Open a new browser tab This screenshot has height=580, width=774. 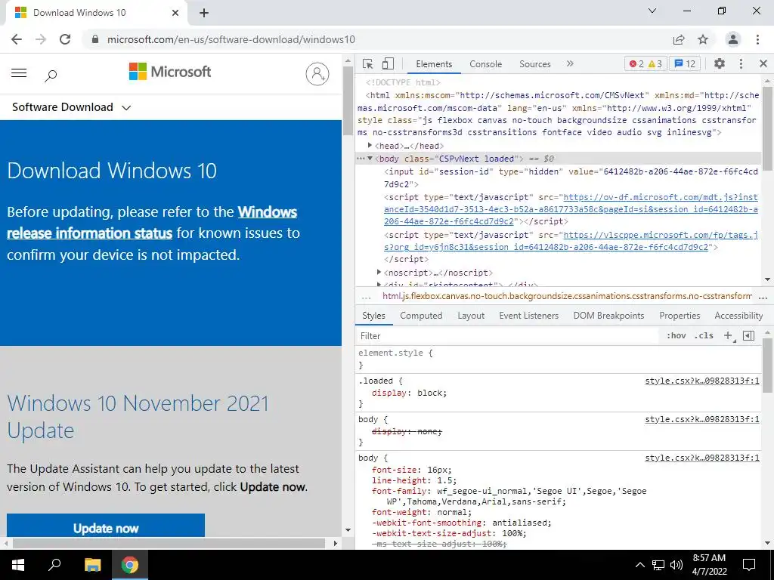coord(204,13)
